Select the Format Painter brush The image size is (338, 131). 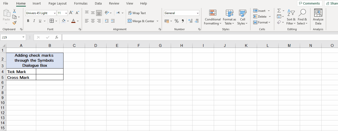(x=14, y=23)
